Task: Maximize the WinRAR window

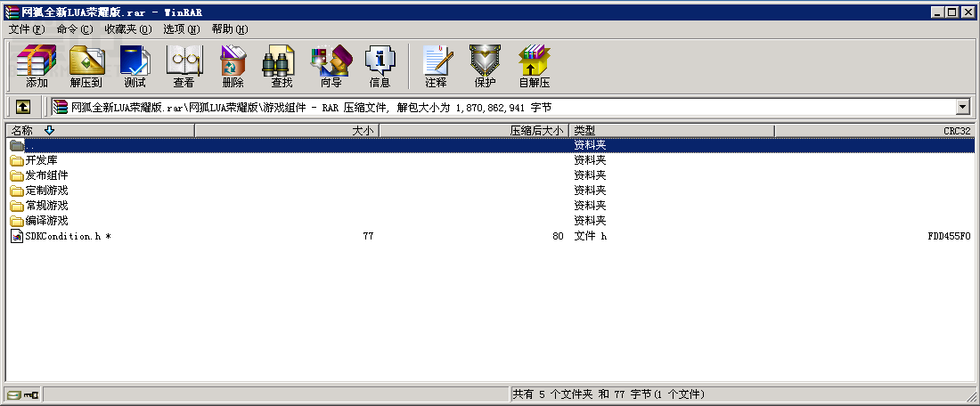Action: (951, 12)
